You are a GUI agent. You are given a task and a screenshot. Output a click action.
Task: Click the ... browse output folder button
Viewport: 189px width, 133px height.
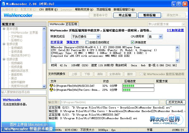[x=162, y=102]
